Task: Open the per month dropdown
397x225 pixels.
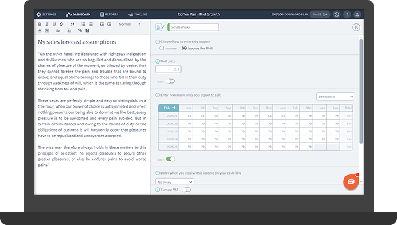Action: point(336,96)
